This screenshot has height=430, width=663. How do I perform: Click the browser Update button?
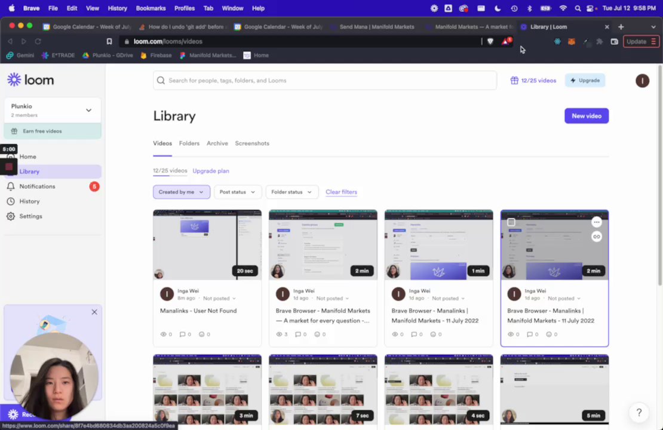pos(641,41)
